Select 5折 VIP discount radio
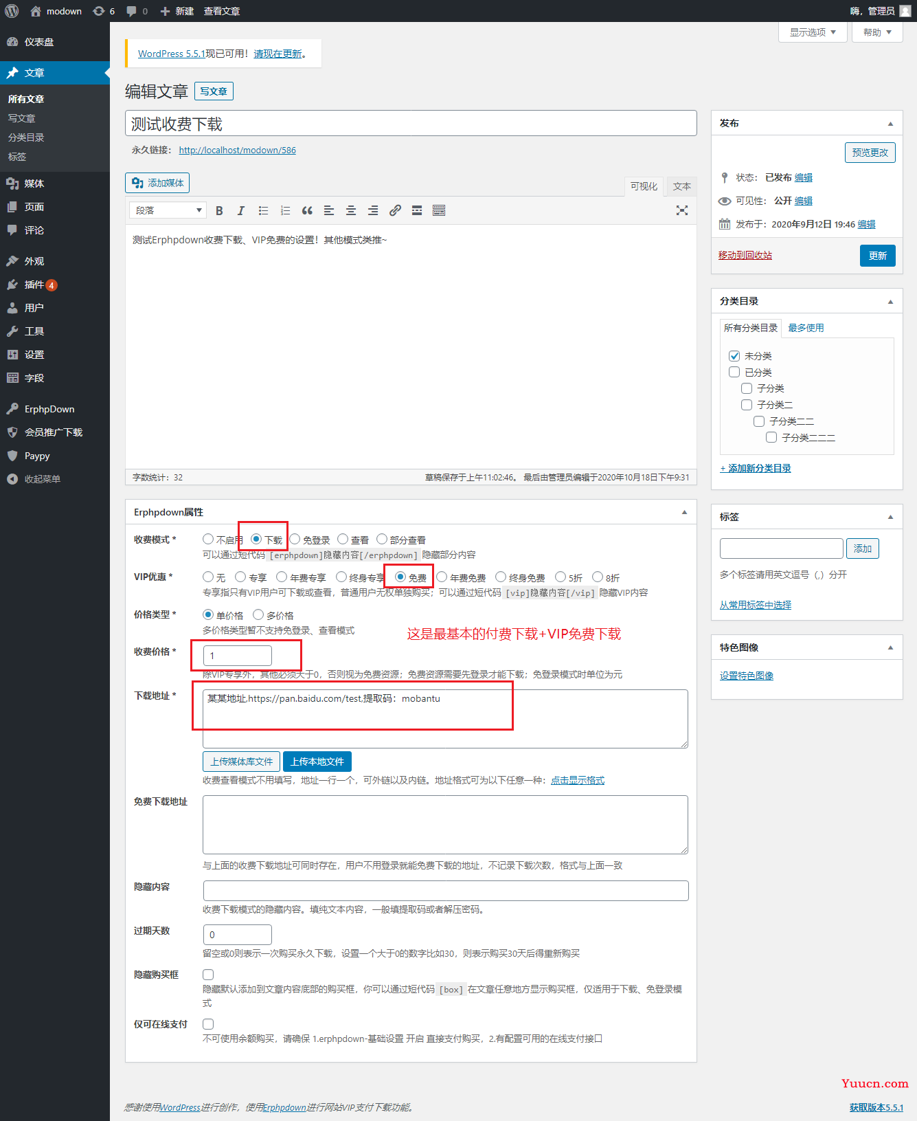917x1121 pixels. [561, 577]
